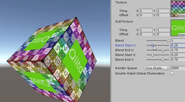Focus the Blend End U value field
The height and width of the screenshot is (102, 185).
tap(178, 50)
